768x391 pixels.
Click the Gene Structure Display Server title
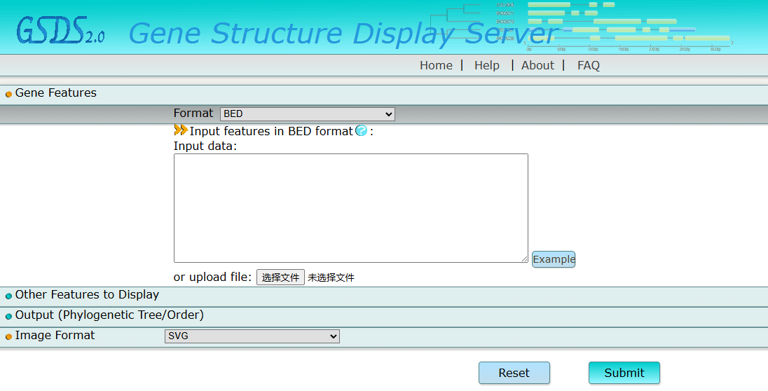[343, 34]
